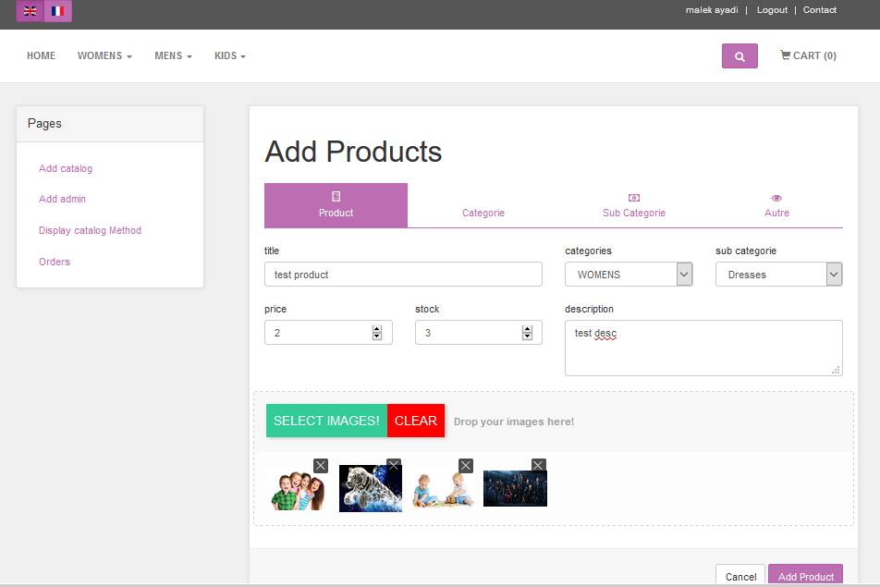Click into the description textarea
880x587 pixels.
pyautogui.click(x=703, y=348)
